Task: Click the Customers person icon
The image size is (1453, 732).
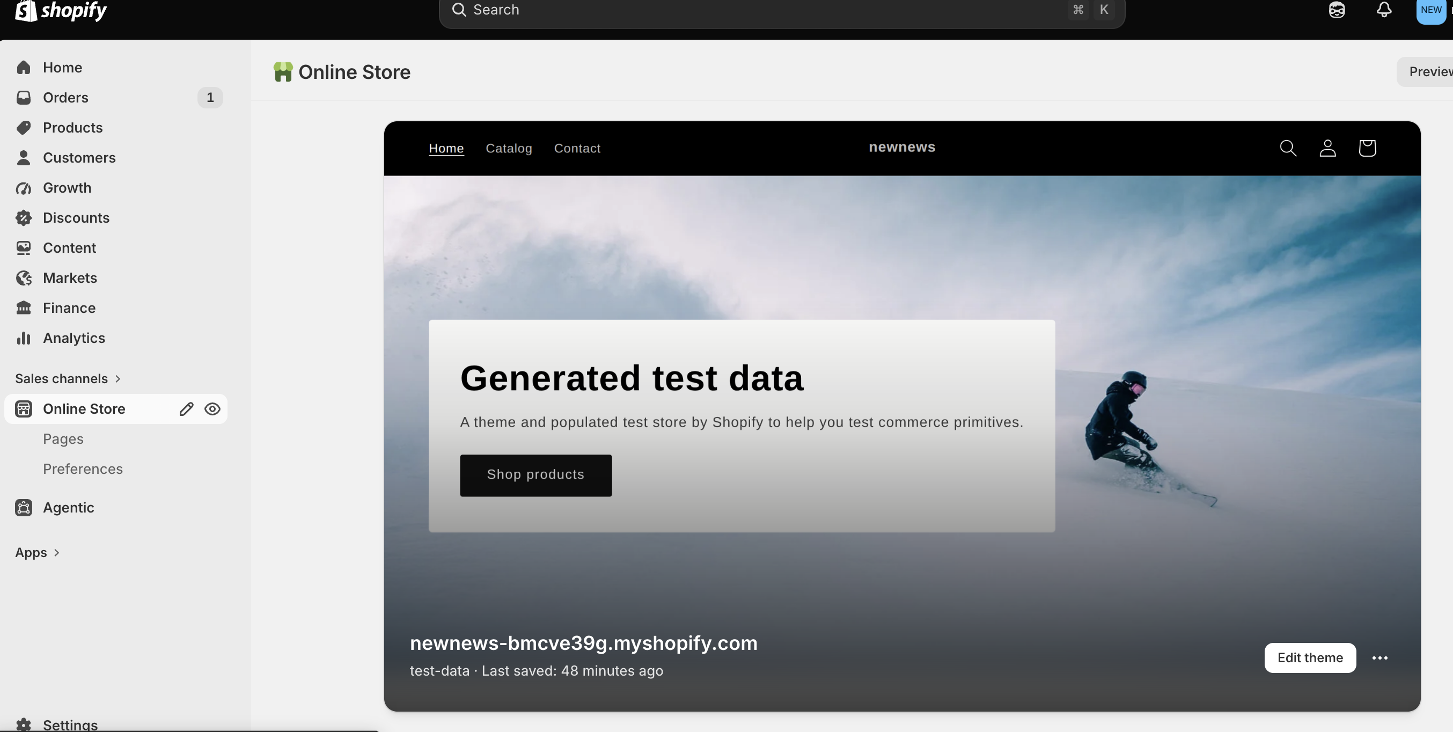Action: click(x=24, y=157)
